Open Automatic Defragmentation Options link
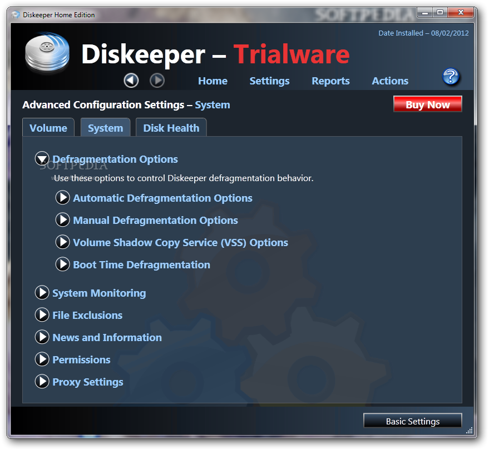Screen dimensions: 489x450 point(162,198)
